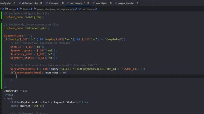
Task: Place cursor on include_once 'config.php' line
Action: [x=24, y=17]
